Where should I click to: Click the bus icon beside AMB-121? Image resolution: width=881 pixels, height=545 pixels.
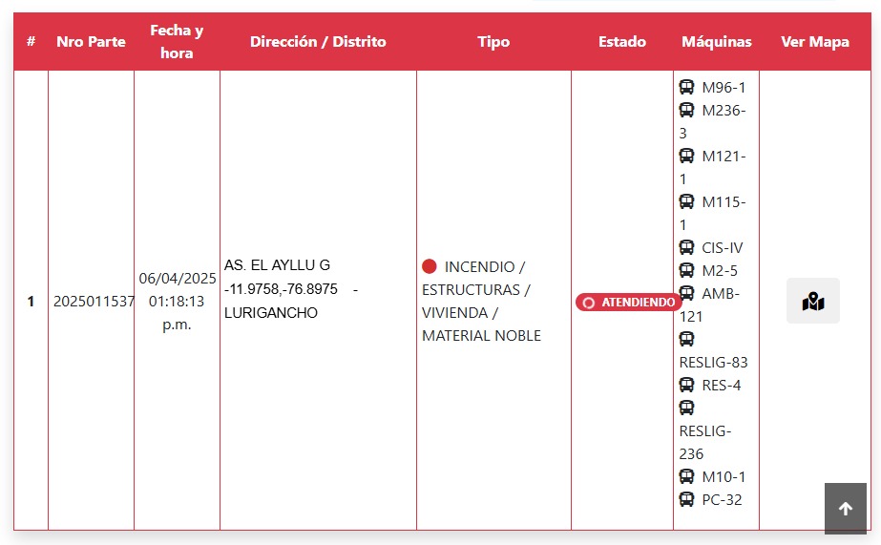click(x=686, y=293)
